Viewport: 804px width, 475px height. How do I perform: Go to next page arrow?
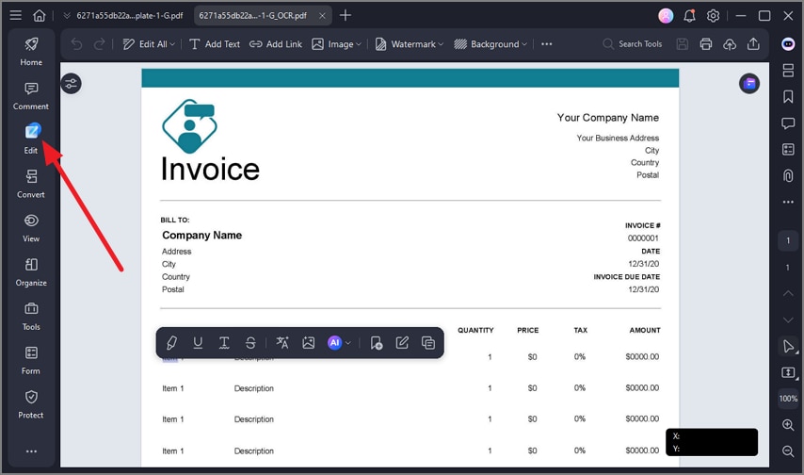(788, 319)
